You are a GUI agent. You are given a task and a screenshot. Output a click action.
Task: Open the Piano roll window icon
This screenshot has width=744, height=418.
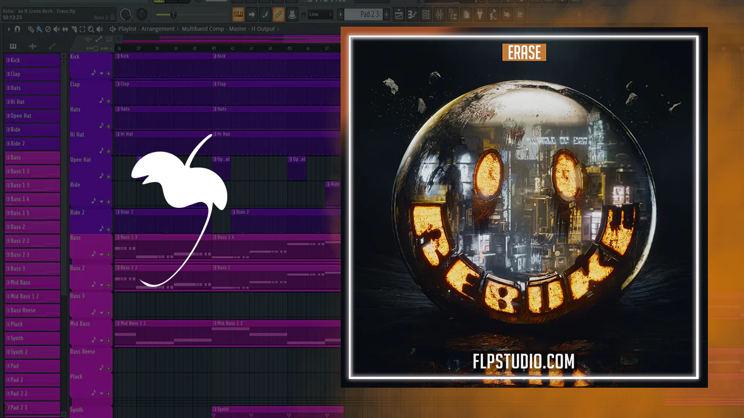(x=412, y=14)
